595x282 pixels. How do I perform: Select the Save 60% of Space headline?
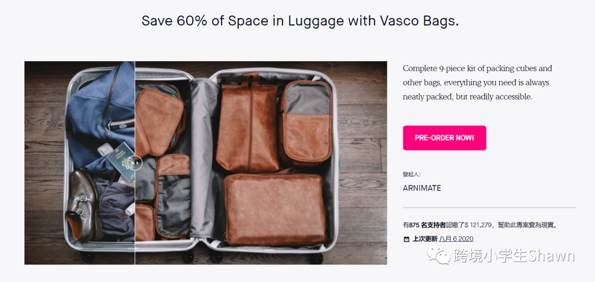click(x=300, y=21)
